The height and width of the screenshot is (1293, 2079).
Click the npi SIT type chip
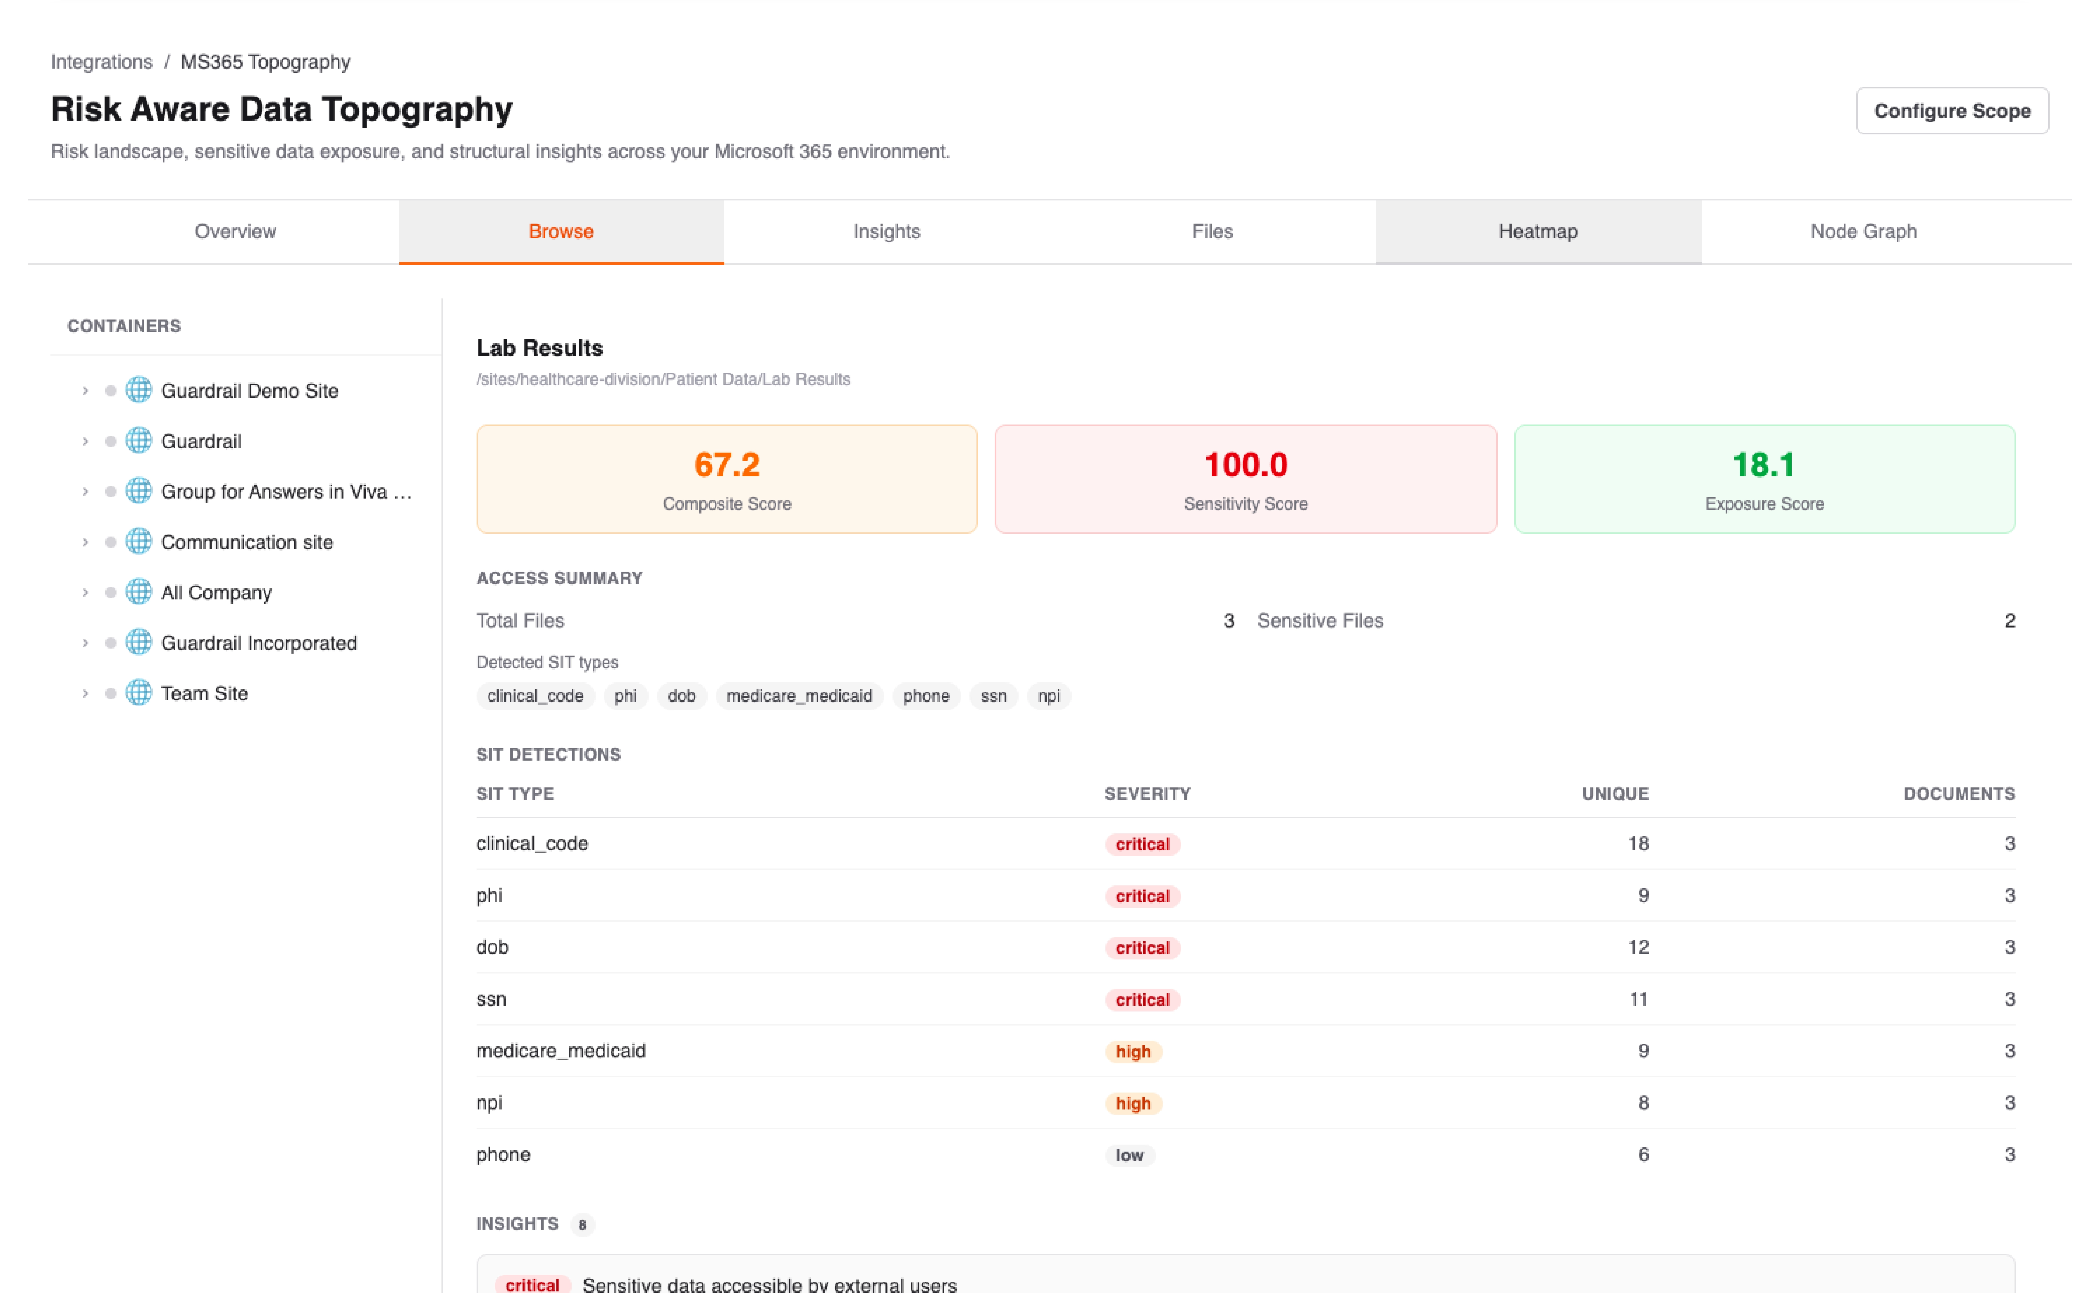pos(1049,696)
